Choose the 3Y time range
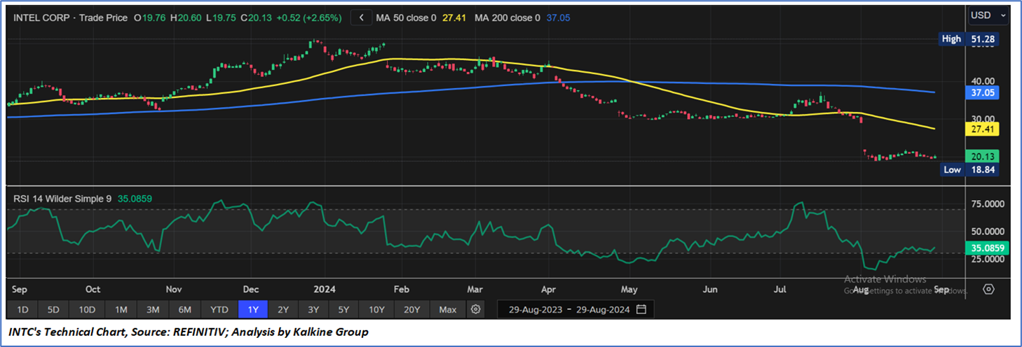Screen dimensions: 1022x347 click(313, 309)
